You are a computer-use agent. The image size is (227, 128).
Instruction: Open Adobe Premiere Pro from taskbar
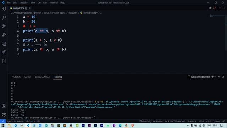coord(89,126)
